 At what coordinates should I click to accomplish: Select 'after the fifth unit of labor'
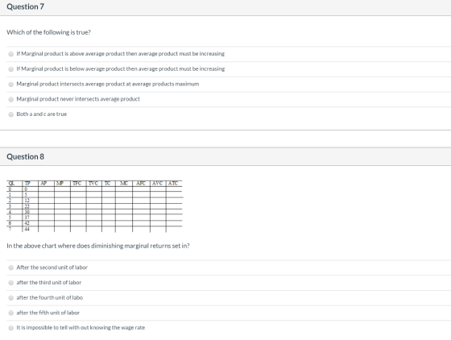11,313
